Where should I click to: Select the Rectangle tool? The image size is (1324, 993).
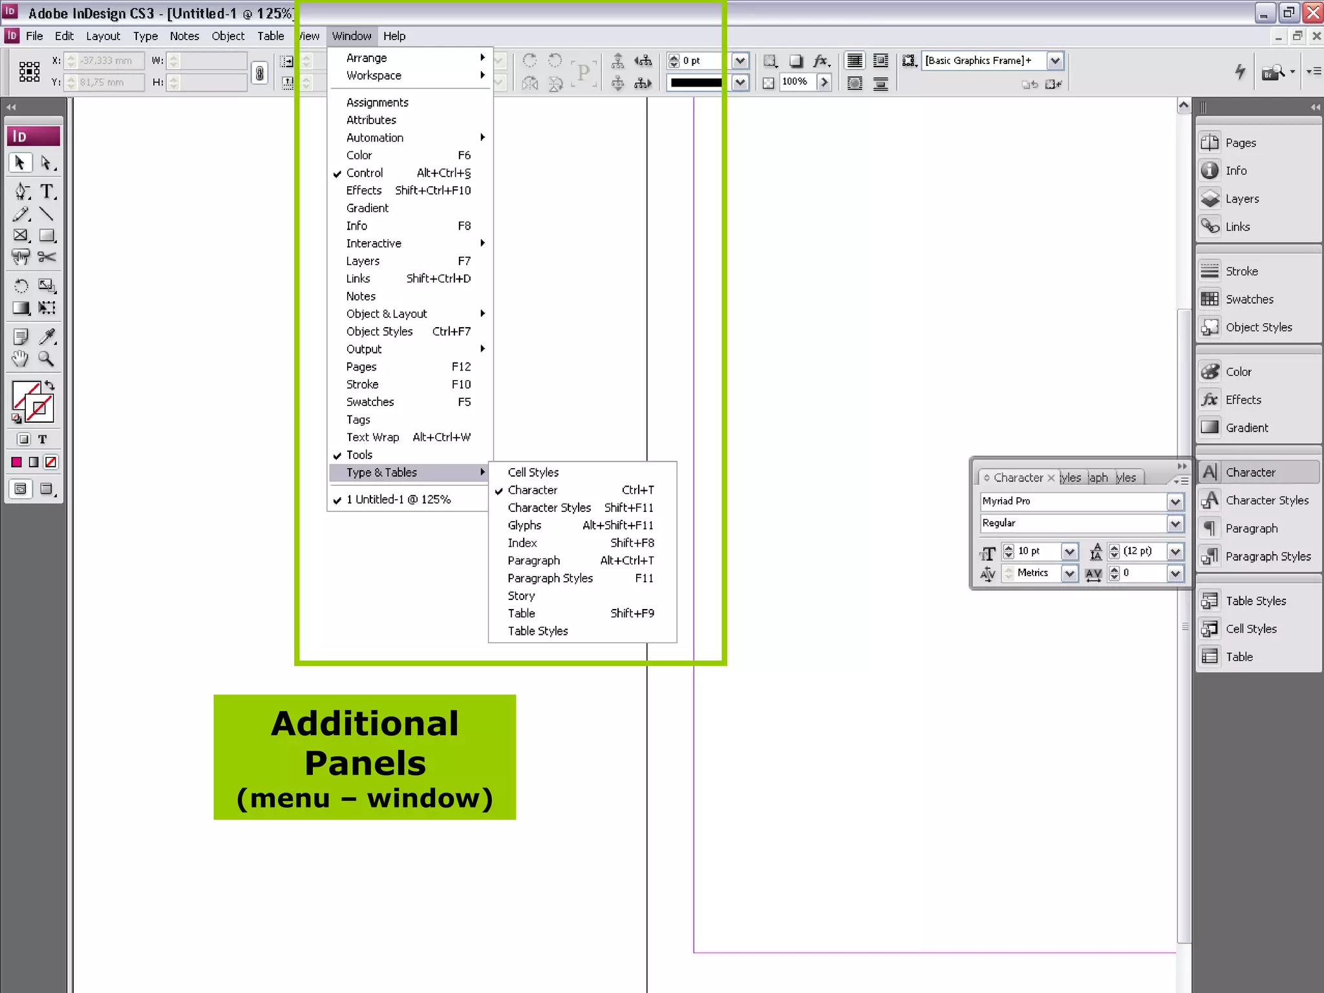click(47, 235)
